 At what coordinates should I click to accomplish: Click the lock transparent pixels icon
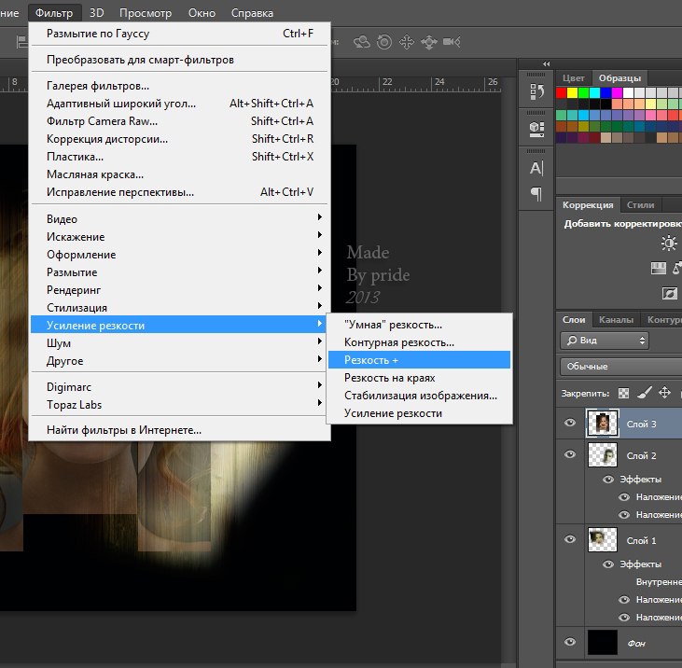pos(624,393)
